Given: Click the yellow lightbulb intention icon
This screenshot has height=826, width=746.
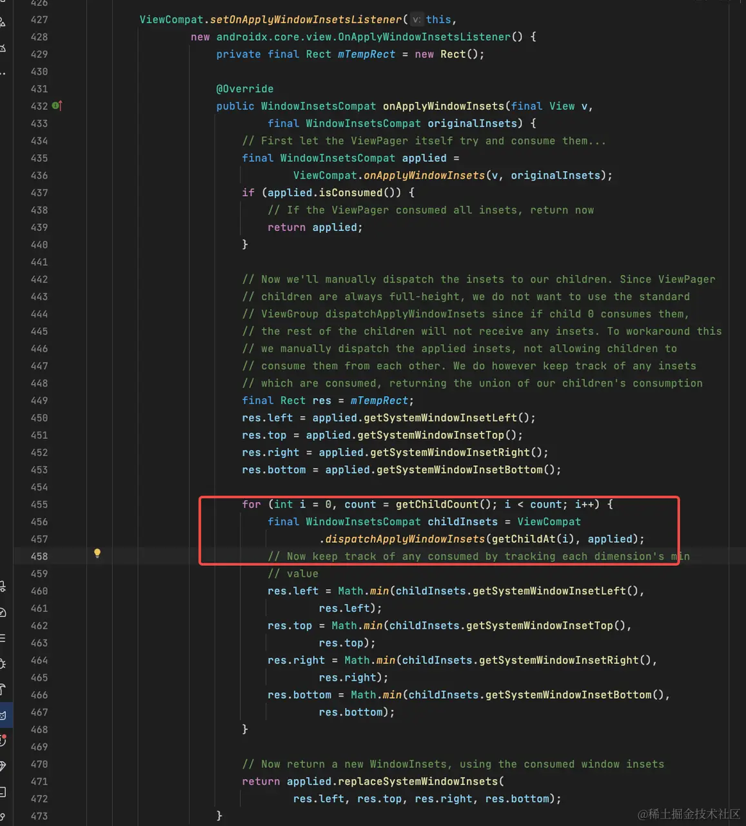Looking at the screenshot, I should 97,553.
